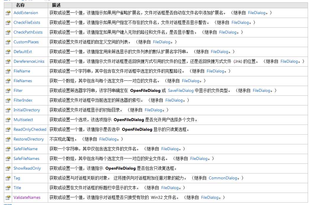Click property icon beside InitialDirectory
This screenshot has width=313, height=205.
coord(8,110)
